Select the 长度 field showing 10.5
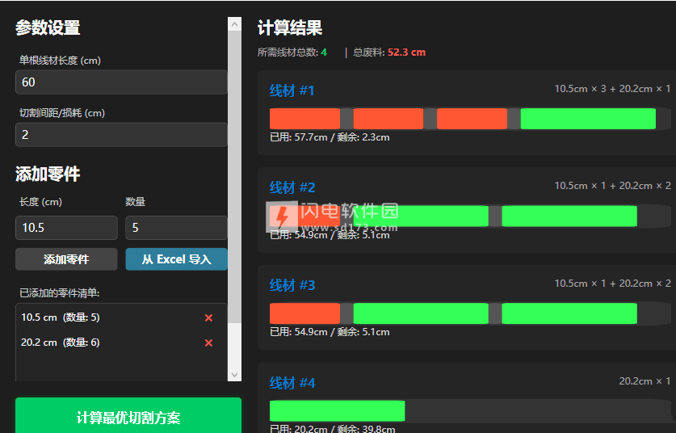676x433 pixels. coord(66,228)
